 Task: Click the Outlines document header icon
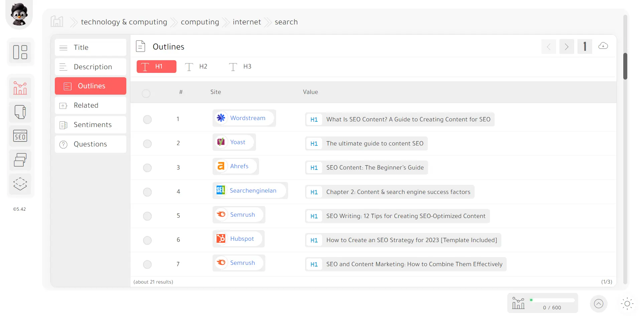141,46
